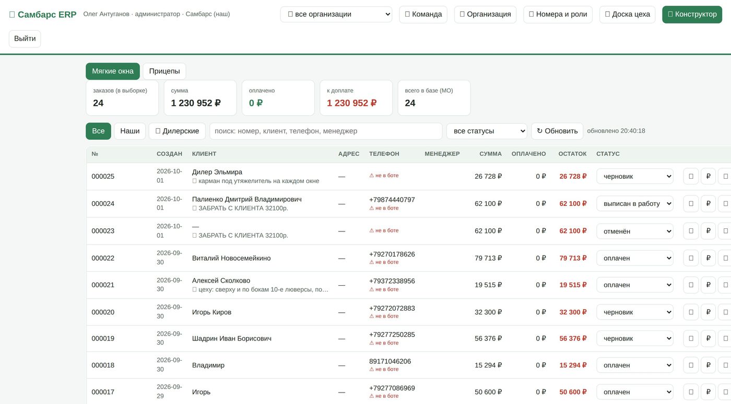Open status dropdown for order 000020
The width and height of the screenshot is (731, 404).
click(635, 312)
